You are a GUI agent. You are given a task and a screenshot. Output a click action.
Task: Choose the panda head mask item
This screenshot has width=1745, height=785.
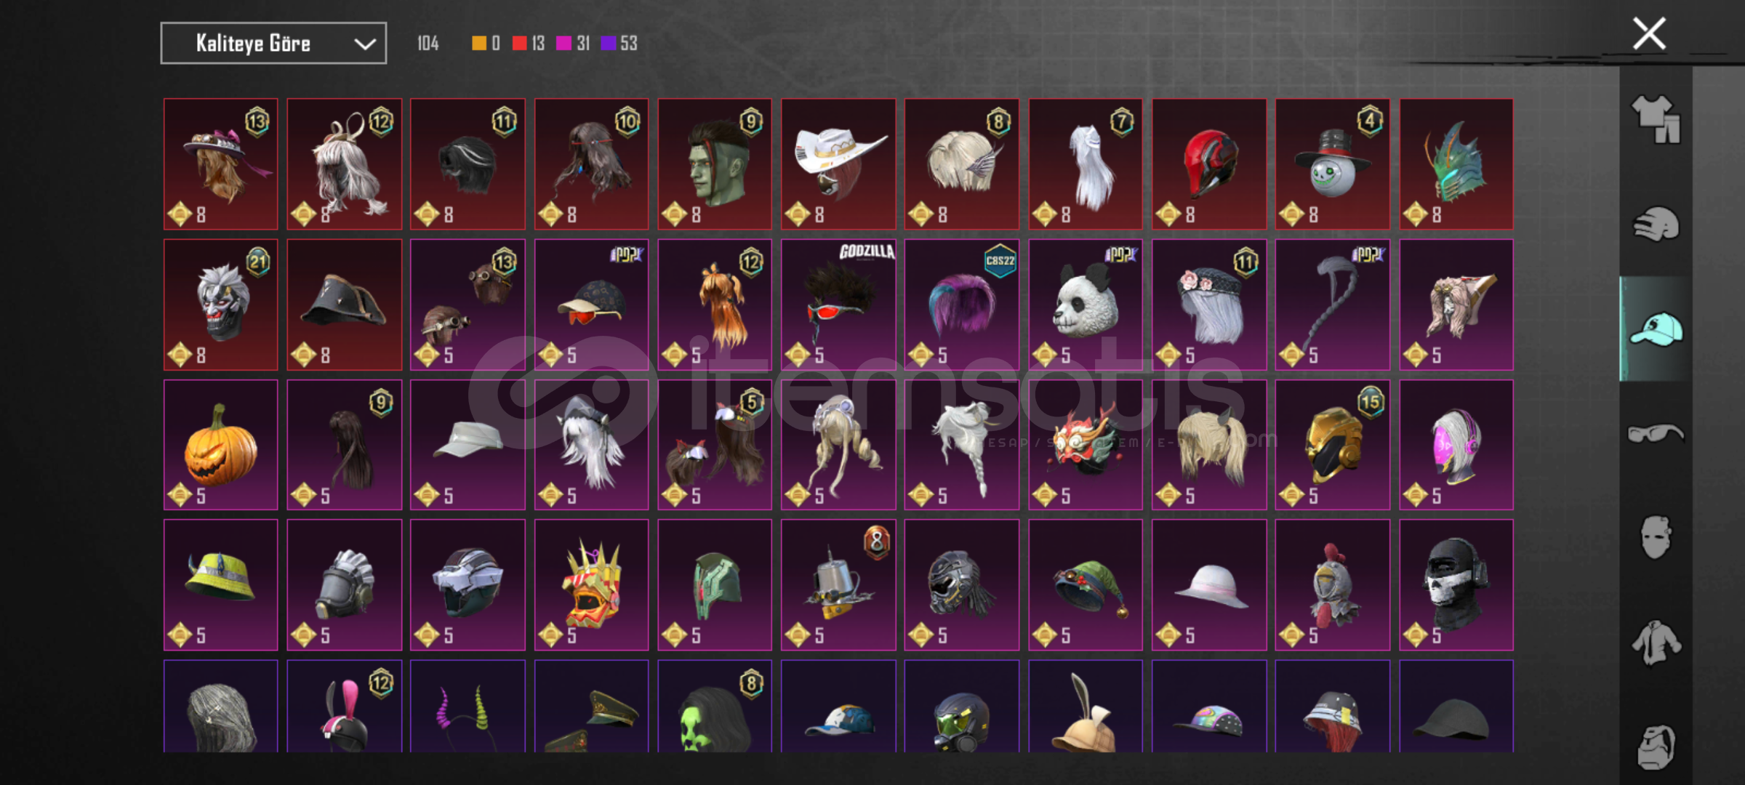tap(1086, 305)
